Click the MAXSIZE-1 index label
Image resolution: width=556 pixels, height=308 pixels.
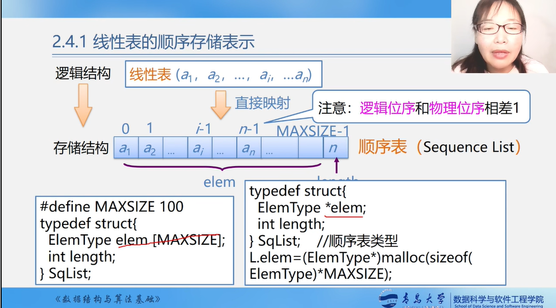pyautogui.click(x=312, y=131)
